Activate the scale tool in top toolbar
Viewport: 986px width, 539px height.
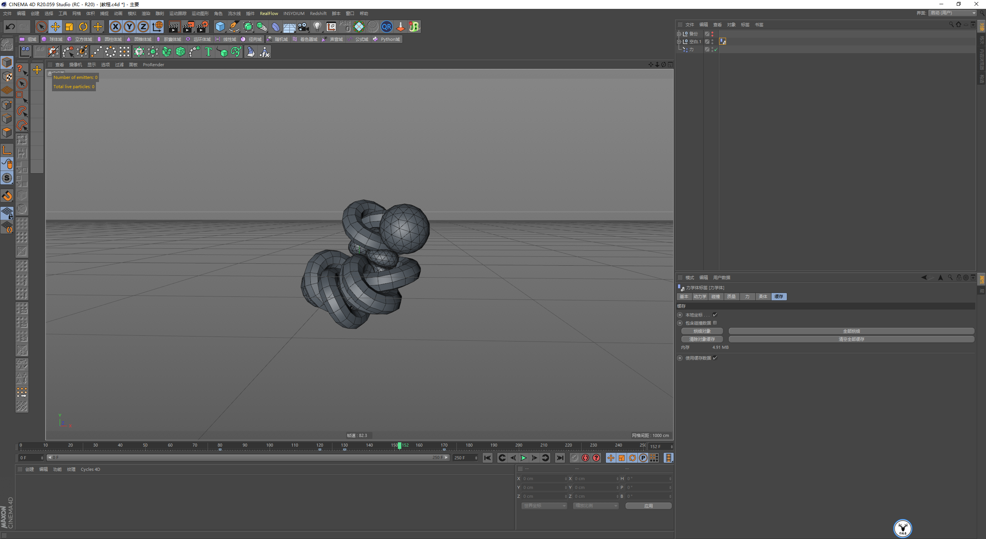(x=69, y=27)
